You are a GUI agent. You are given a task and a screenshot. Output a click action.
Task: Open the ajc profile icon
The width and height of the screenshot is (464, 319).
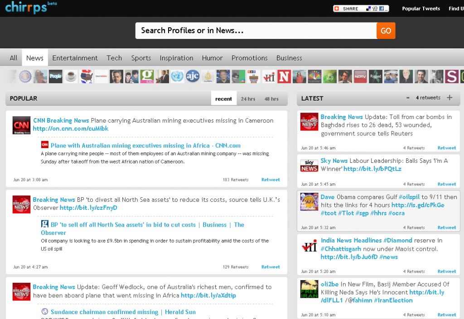(x=193, y=76)
